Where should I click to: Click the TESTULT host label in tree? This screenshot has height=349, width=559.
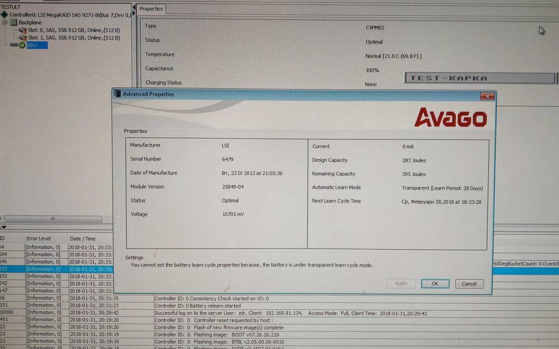(x=10, y=7)
